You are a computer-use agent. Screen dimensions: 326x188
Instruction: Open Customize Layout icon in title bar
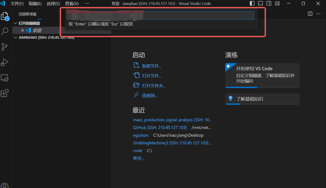point(277,3)
